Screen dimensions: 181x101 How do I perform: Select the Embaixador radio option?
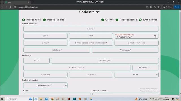point(140,20)
